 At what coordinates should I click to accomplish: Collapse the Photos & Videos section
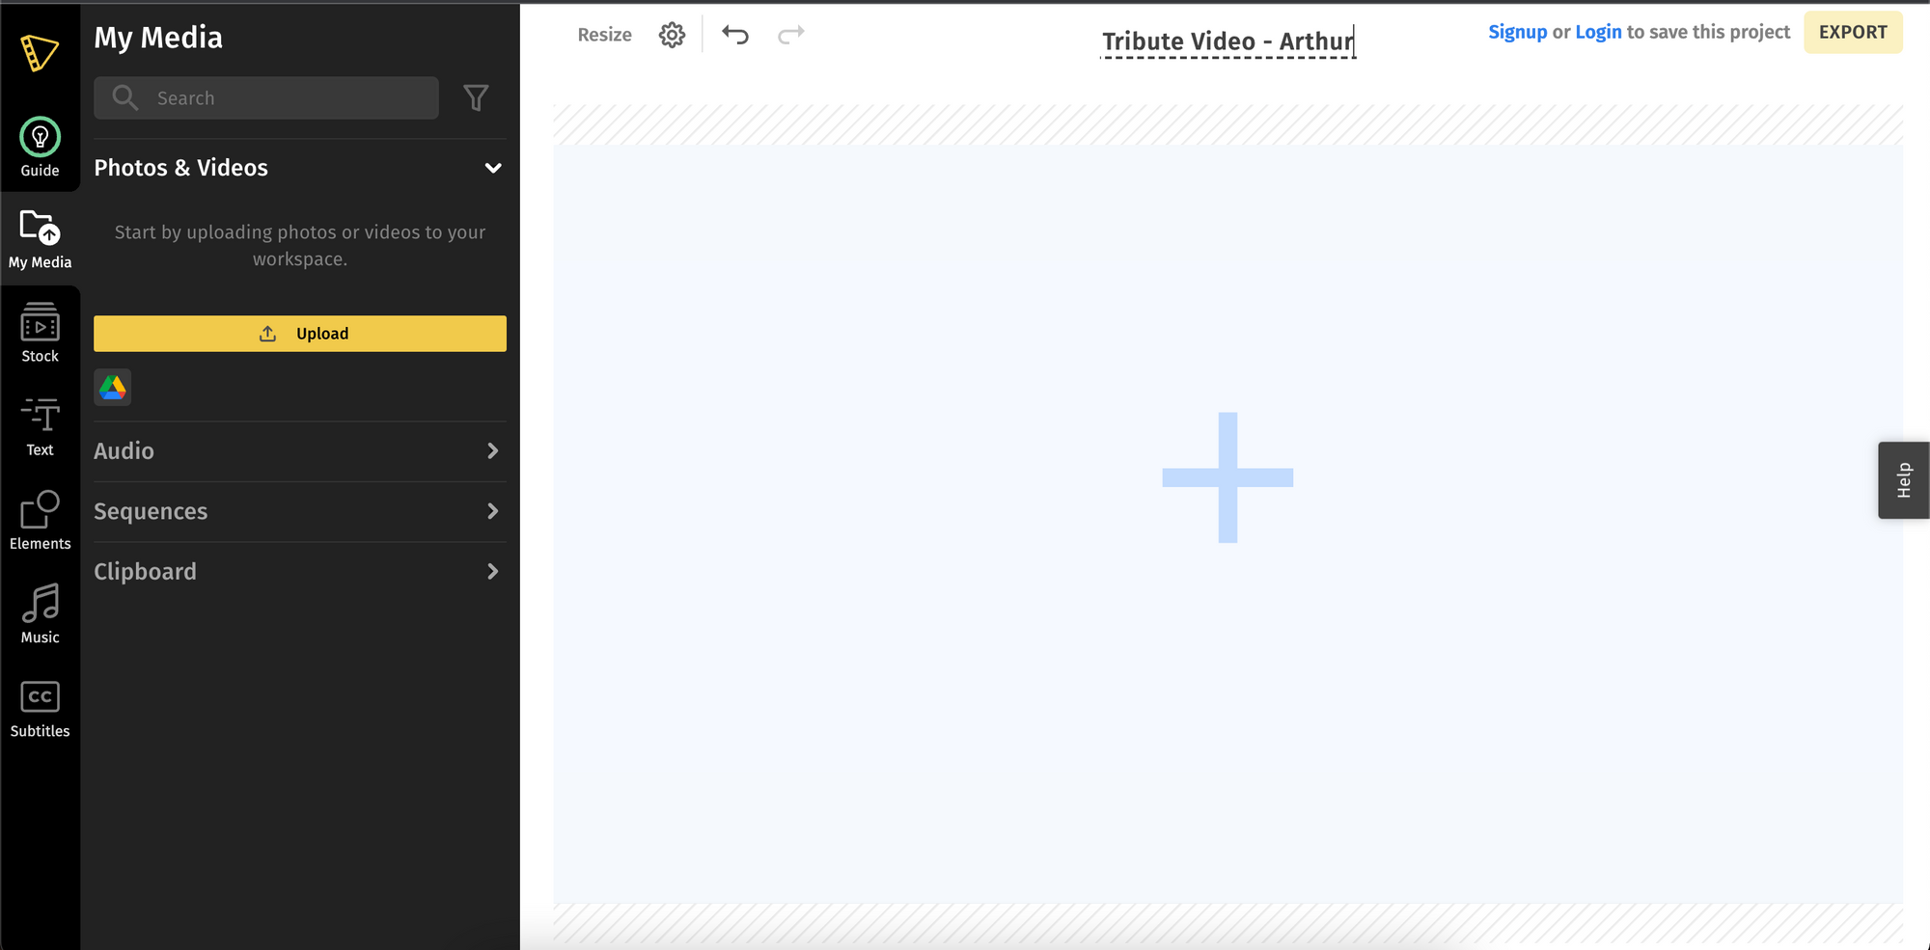[493, 168]
